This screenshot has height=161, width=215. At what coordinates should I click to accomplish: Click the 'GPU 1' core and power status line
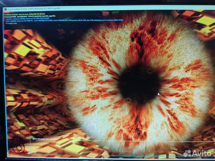click(x=64, y=20)
